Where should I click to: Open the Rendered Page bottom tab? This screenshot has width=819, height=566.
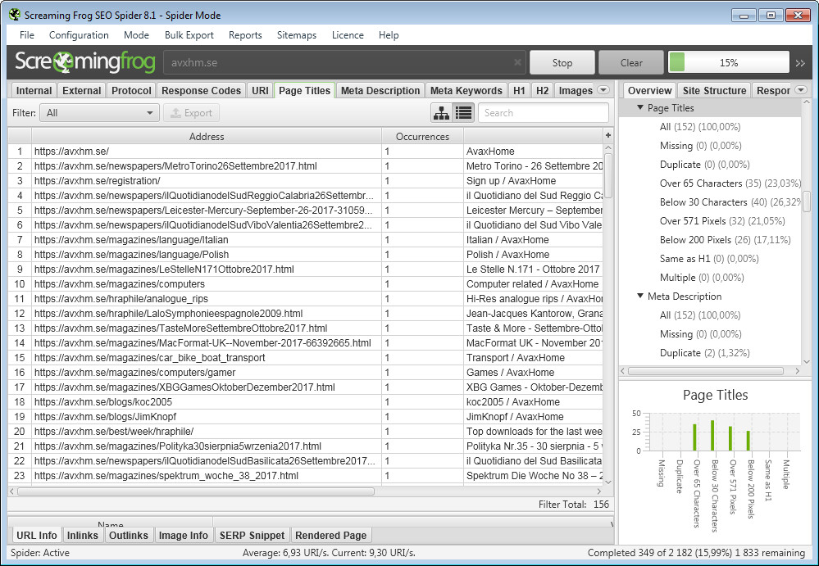point(330,535)
